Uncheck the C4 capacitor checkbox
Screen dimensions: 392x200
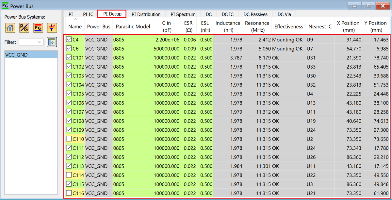[x=69, y=40]
